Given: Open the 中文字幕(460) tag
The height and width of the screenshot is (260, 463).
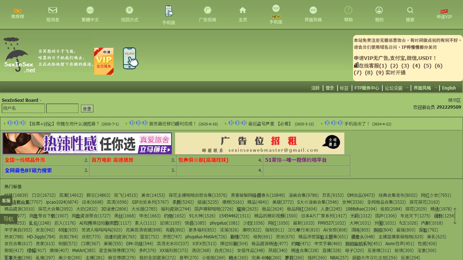Looking at the screenshot, I should click(328, 244).
